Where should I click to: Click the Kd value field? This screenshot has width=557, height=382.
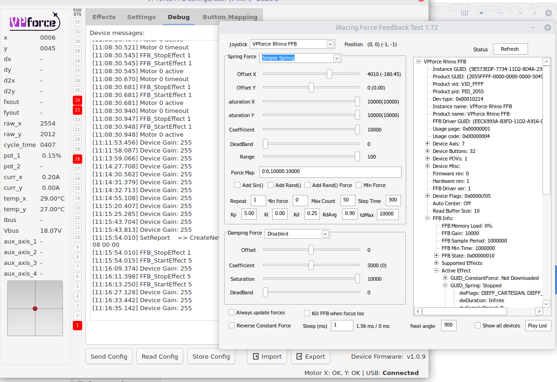coord(312,214)
